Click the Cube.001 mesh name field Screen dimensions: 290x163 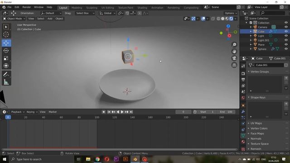[269, 65]
